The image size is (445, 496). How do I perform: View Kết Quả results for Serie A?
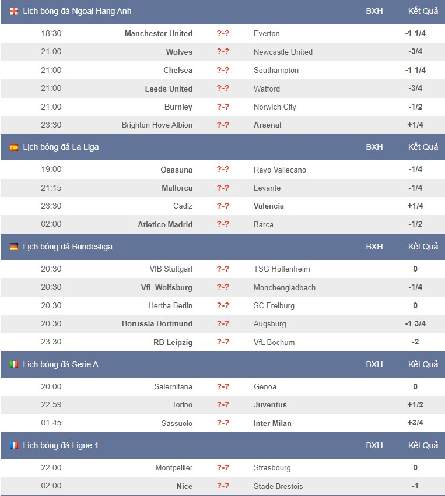pos(423,364)
